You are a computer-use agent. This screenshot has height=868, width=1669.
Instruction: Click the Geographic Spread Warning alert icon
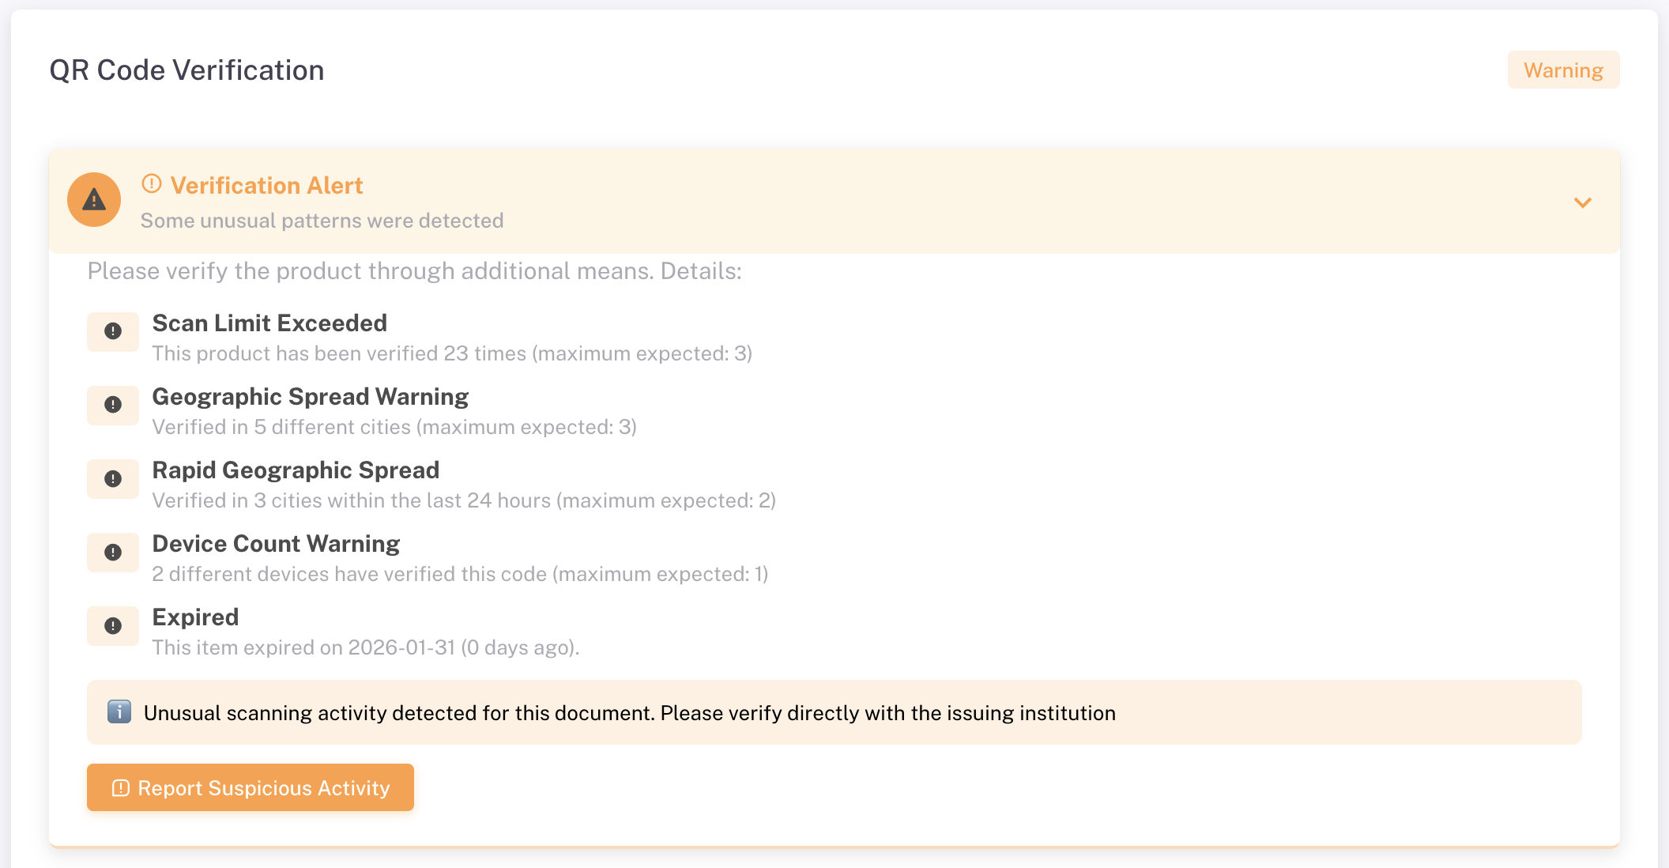tap(113, 405)
